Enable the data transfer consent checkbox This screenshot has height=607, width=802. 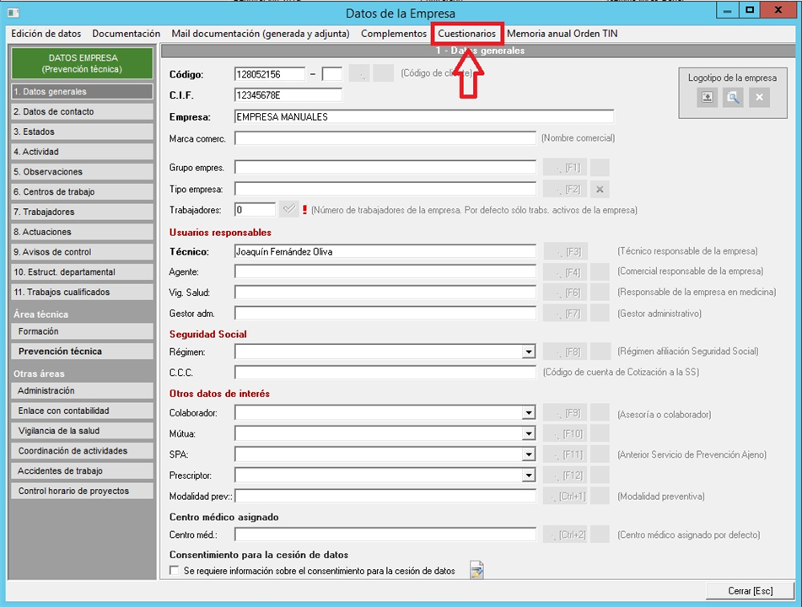coord(175,572)
